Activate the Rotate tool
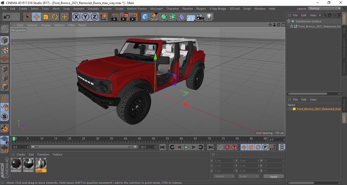Screen dimensions: 347x185 click(55, 17)
